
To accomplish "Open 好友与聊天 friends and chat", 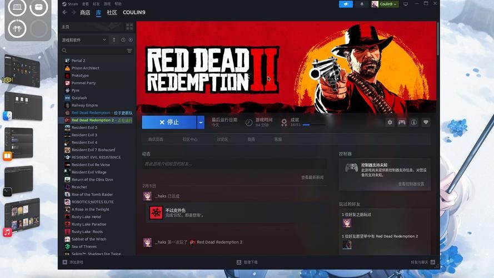I will pos(423,262).
